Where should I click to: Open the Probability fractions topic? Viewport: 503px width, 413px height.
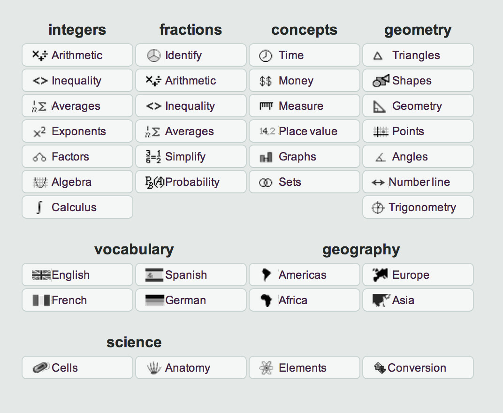click(x=191, y=182)
